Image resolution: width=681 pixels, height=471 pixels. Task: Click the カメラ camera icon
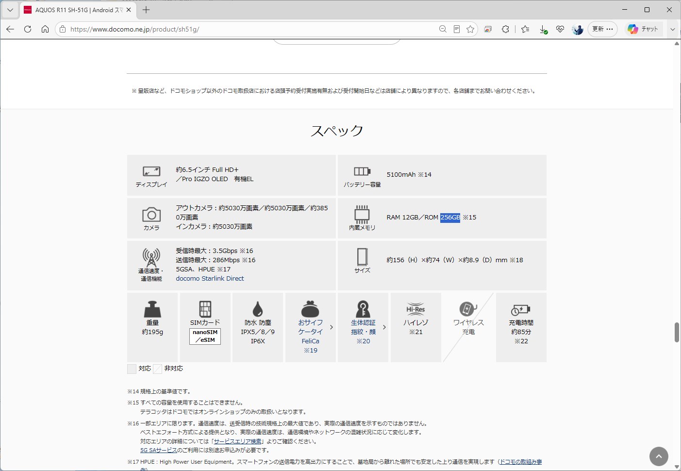[x=151, y=214]
